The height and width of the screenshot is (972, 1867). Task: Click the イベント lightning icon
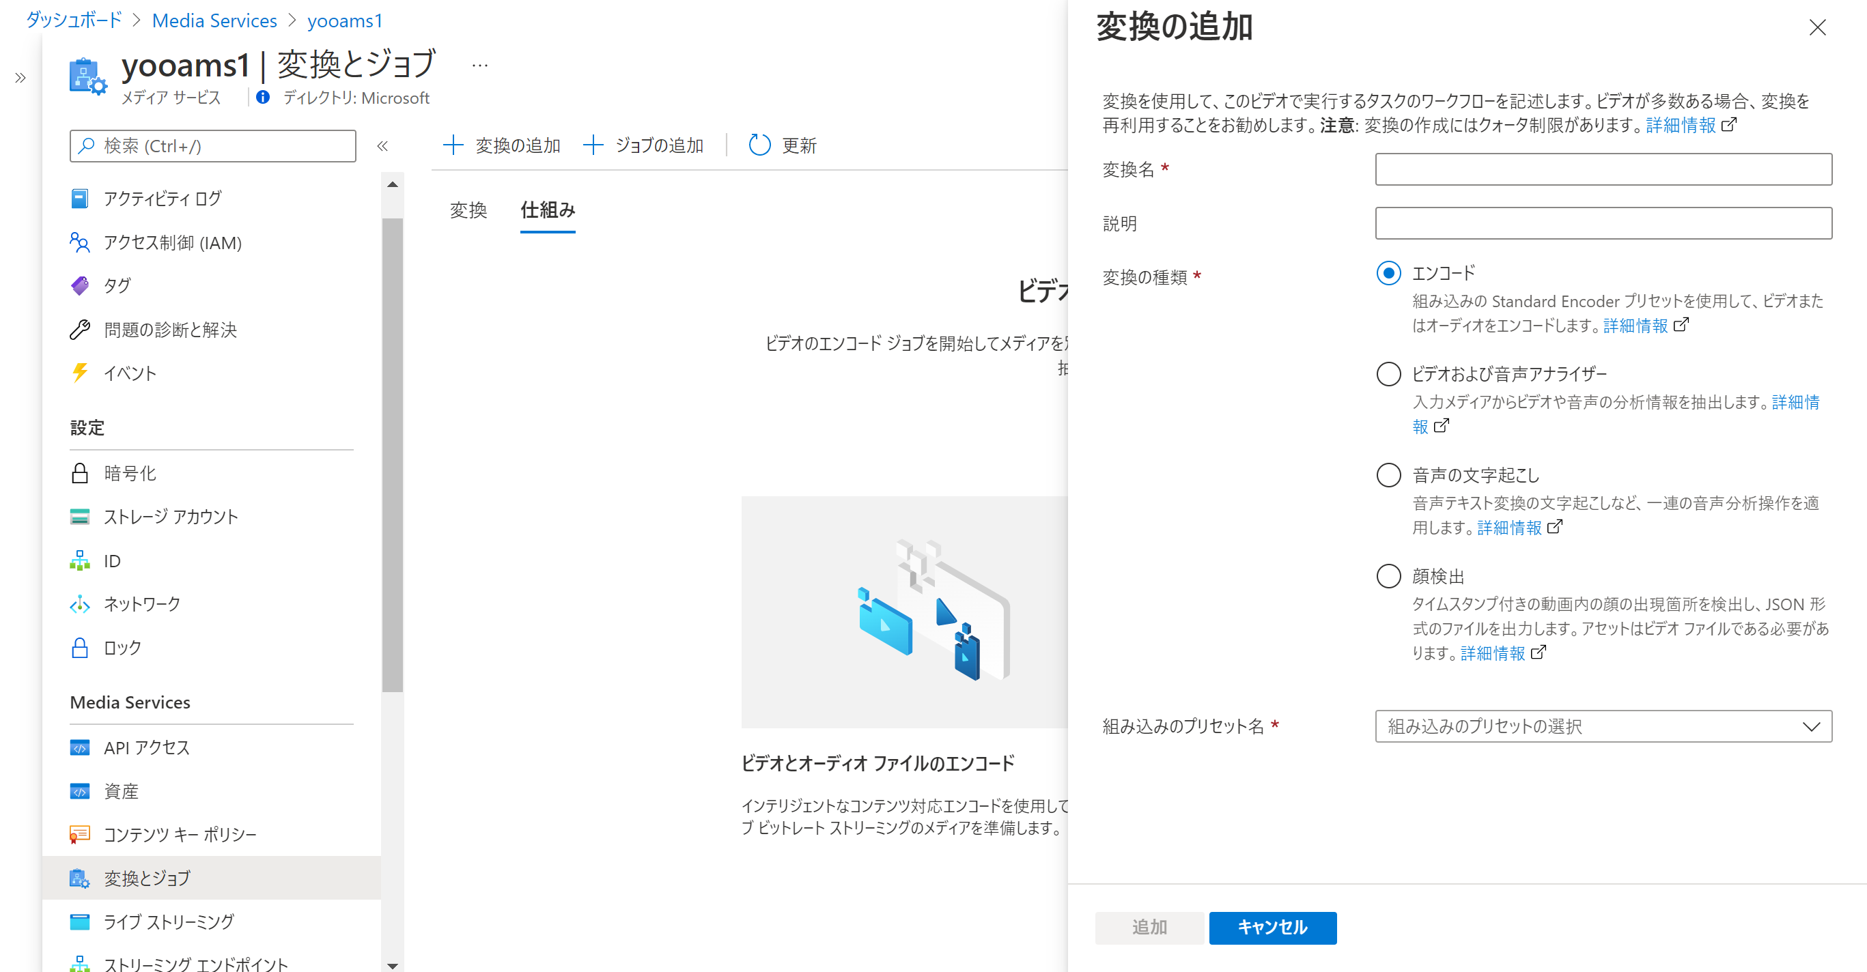pyautogui.click(x=80, y=373)
